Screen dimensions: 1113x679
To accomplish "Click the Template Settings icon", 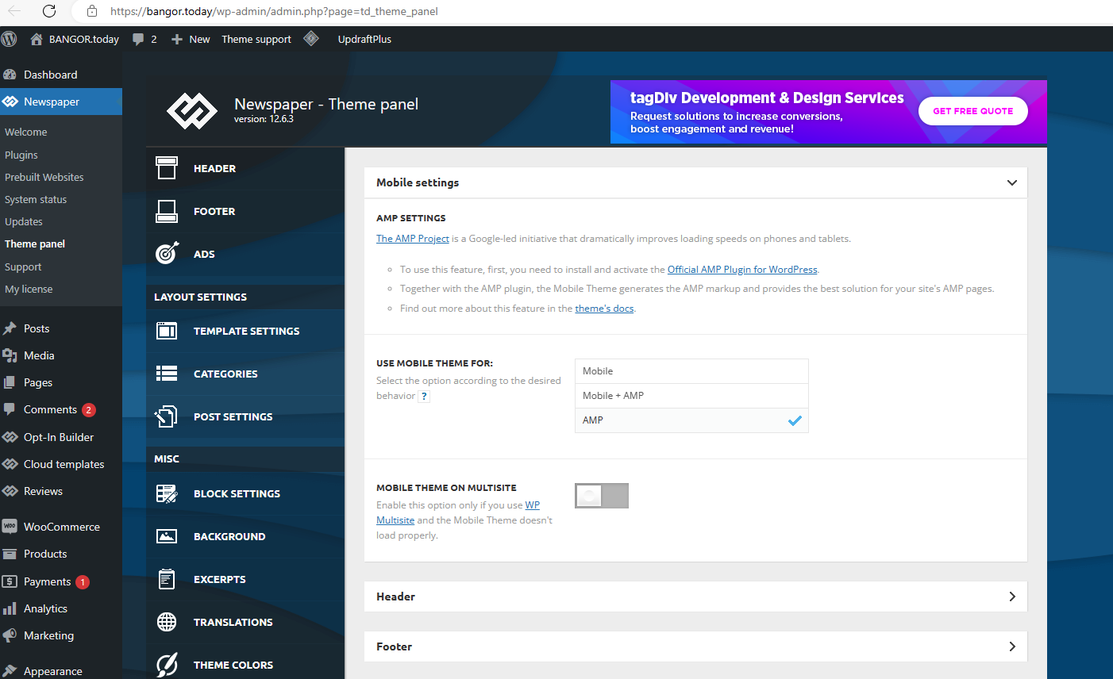I will point(167,331).
